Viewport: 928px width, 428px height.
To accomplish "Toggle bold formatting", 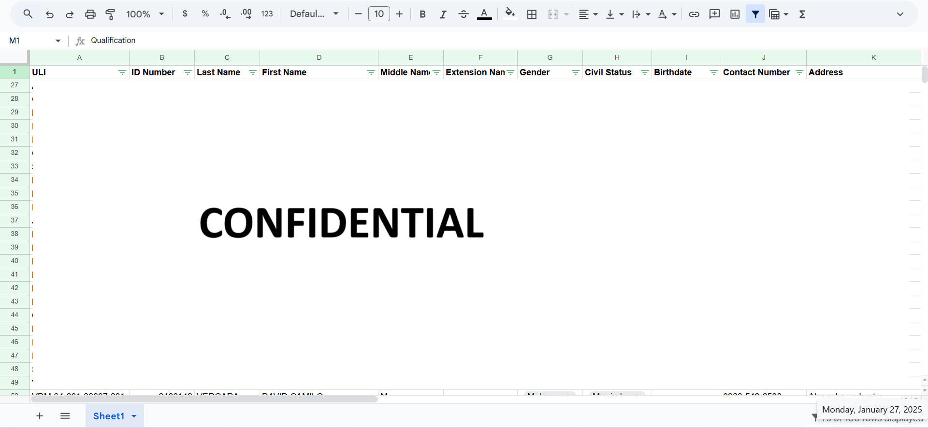I will point(422,14).
